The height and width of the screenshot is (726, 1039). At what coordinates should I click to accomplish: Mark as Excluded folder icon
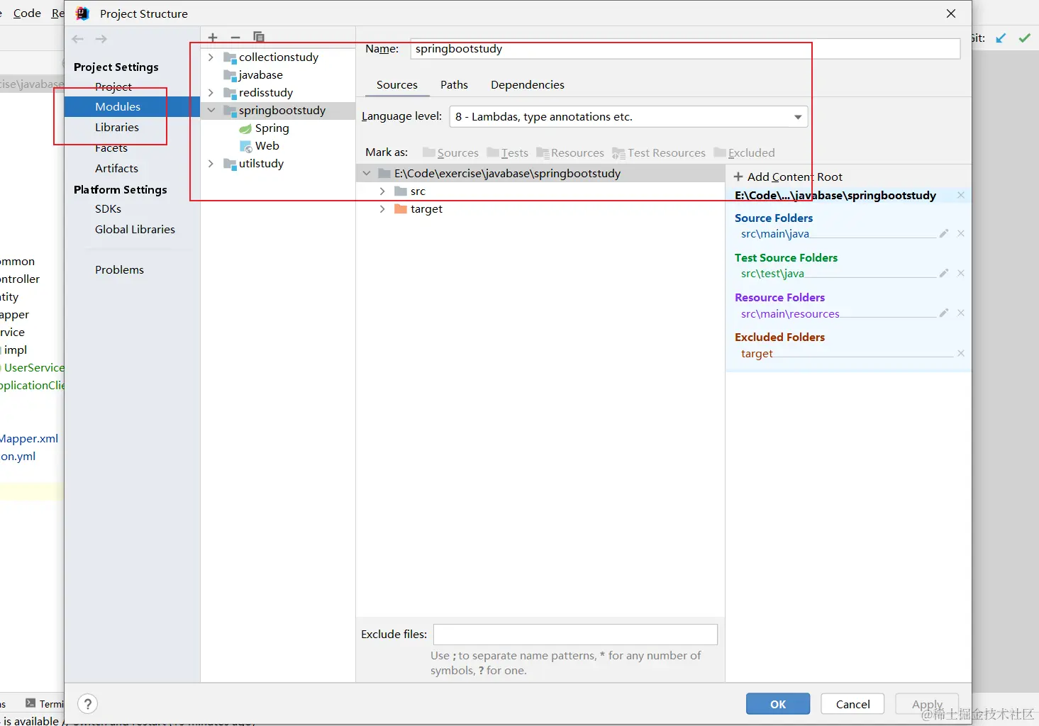[720, 152]
